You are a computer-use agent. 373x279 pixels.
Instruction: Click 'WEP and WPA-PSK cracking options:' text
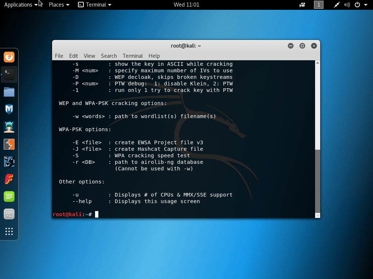(113, 104)
